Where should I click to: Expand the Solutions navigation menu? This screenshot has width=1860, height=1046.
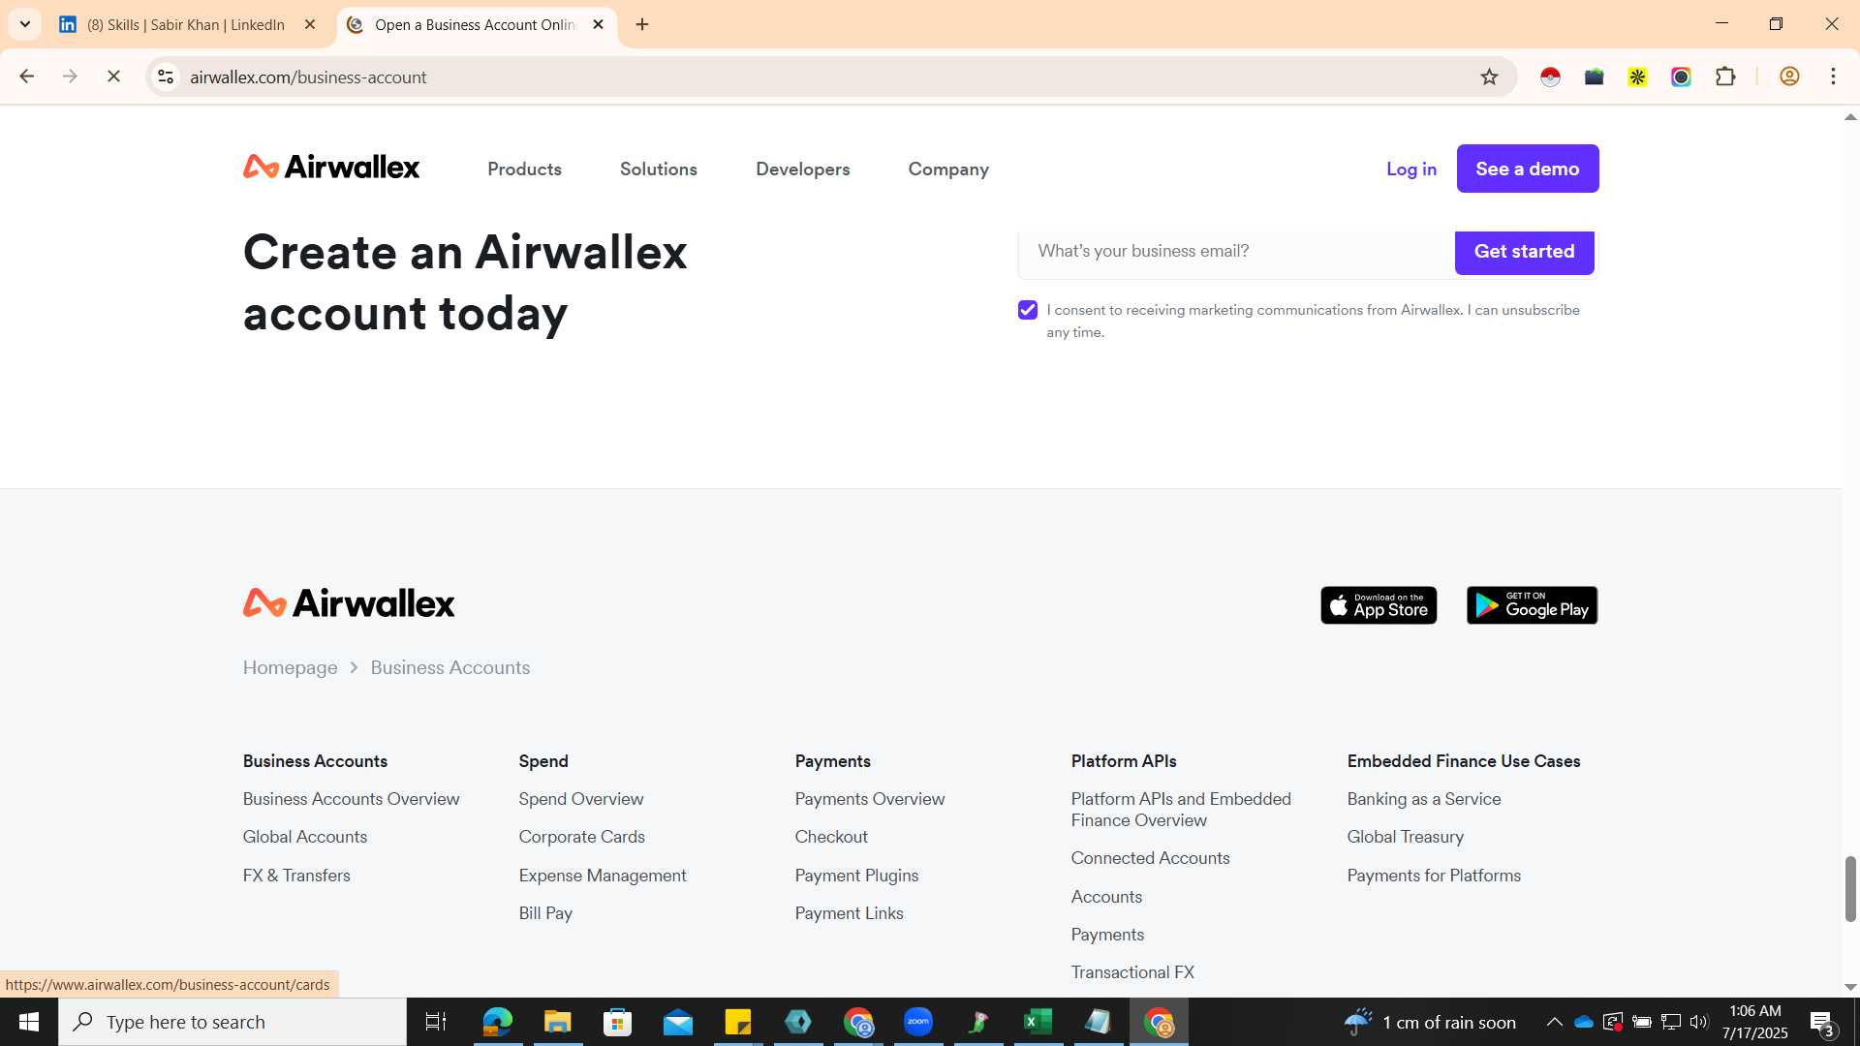tap(659, 169)
